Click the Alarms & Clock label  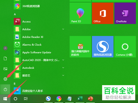click(x=32, y=45)
